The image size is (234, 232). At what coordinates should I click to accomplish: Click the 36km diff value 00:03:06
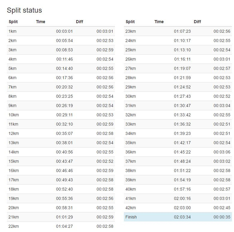click(222, 152)
